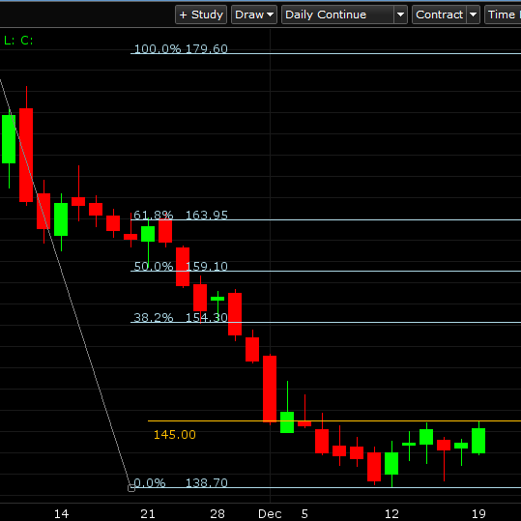
Task: Select the 61.8% 163.95 Fibonacci label
Action: (181, 215)
